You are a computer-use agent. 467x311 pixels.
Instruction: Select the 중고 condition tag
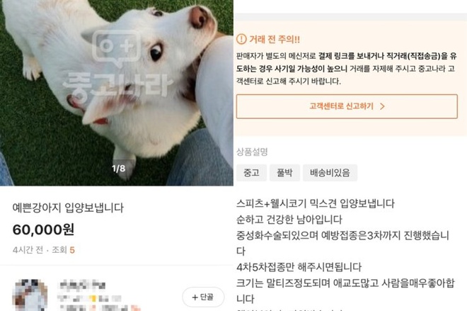click(251, 173)
